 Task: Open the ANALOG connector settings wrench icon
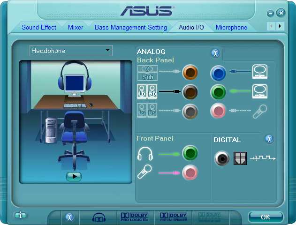tap(215, 53)
